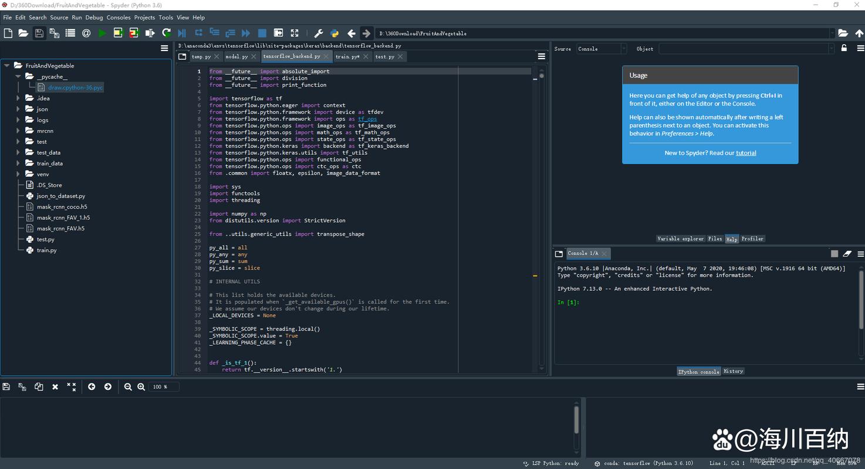Open the Spyder tutorial link
Image resolution: width=865 pixels, height=469 pixels.
(x=746, y=153)
